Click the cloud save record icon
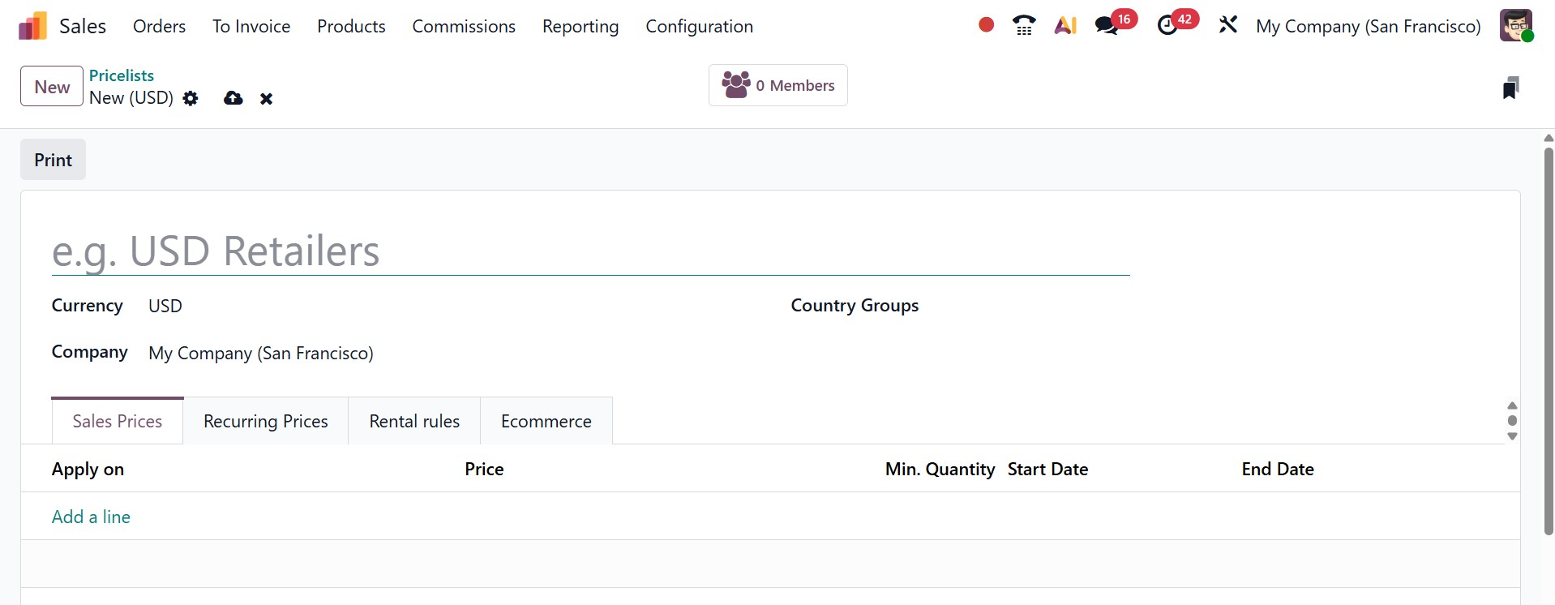The height and width of the screenshot is (605, 1555). (x=233, y=98)
